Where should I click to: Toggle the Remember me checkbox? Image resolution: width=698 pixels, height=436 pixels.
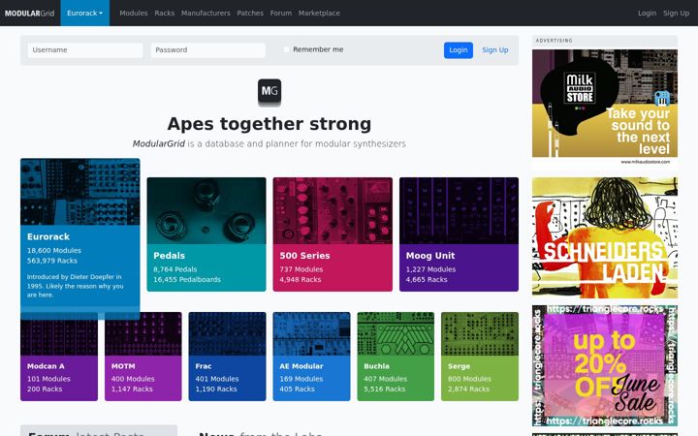[x=286, y=49]
